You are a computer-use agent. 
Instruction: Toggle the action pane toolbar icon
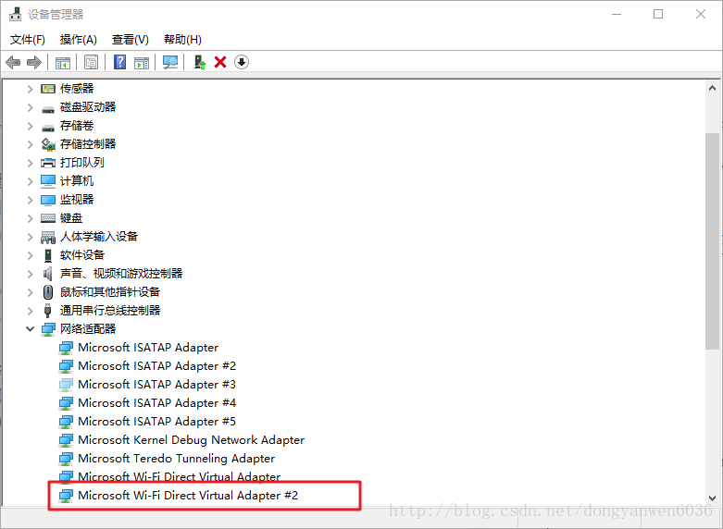click(142, 62)
